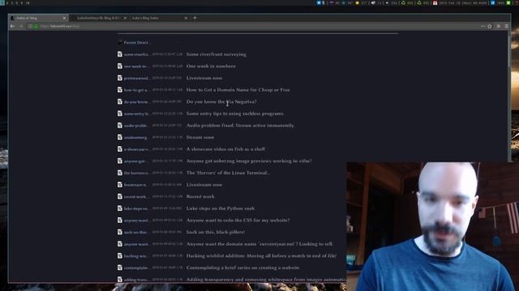The image size is (519, 291).
Task: Click the webcam video overlay
Action: pos(432,226)
